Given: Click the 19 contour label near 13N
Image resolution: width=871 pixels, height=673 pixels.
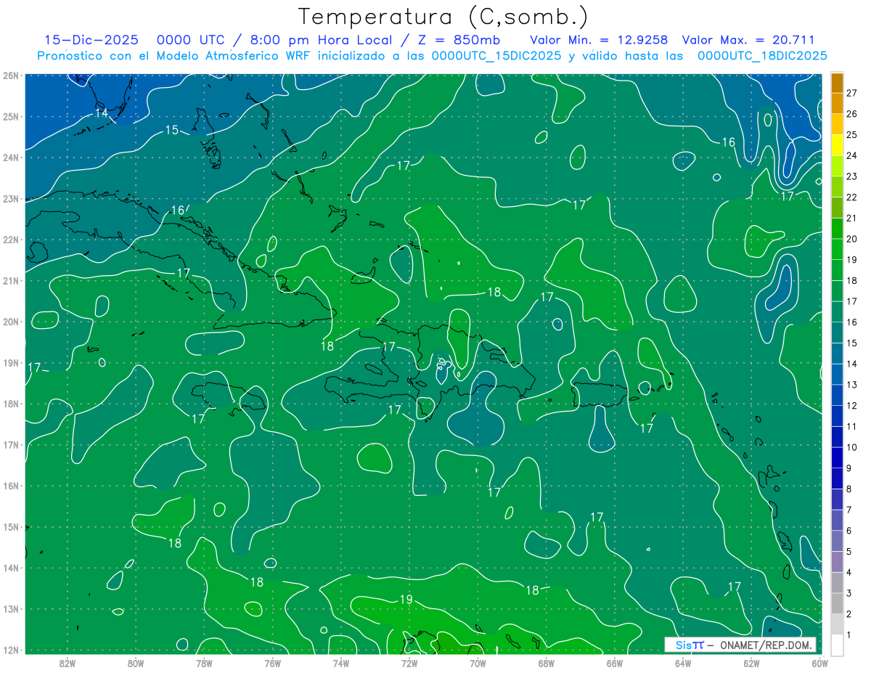Looking at the screenshot, I should tap(406, 599).
